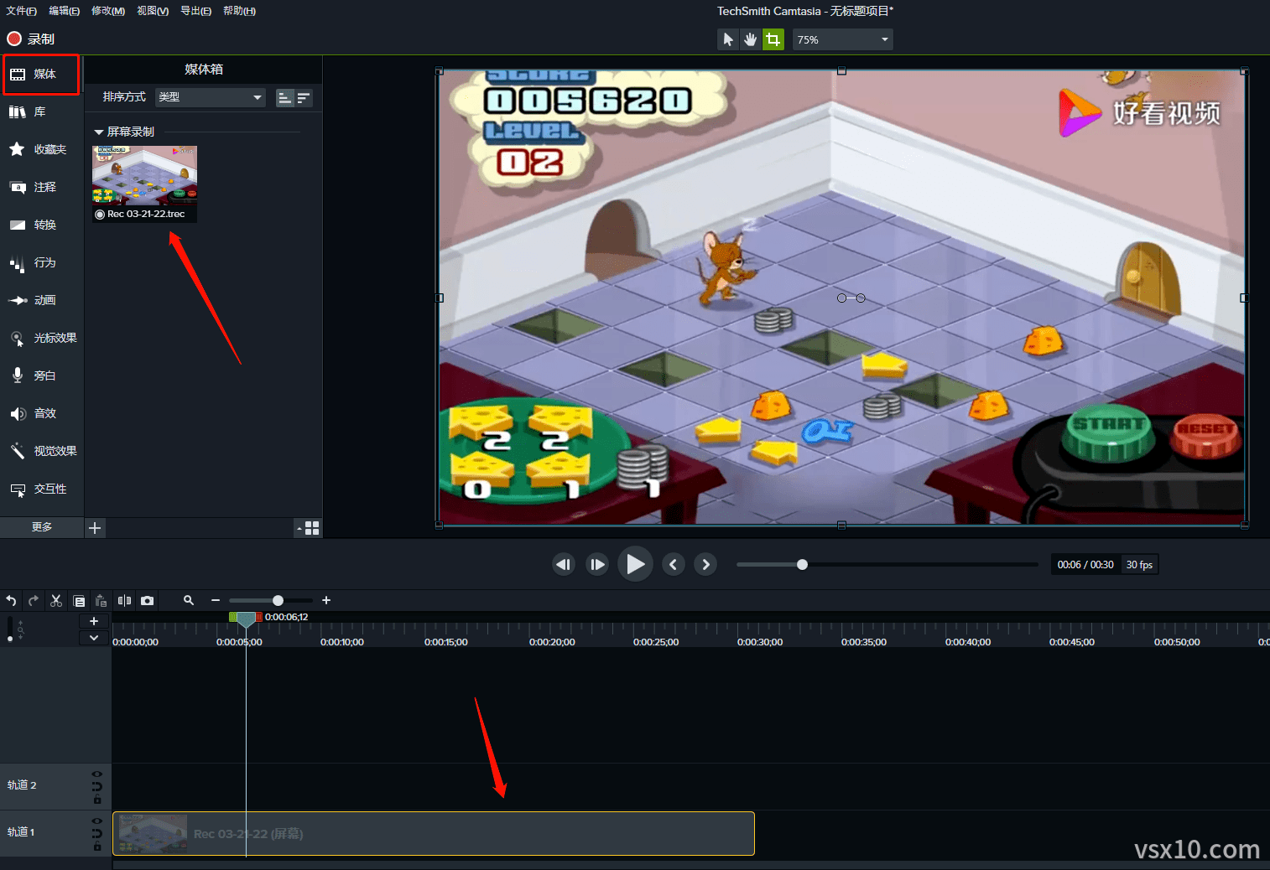Collapse the 屏幕录制 media group
Viewport: 1270px width, 870px height.
pos(99,132)
